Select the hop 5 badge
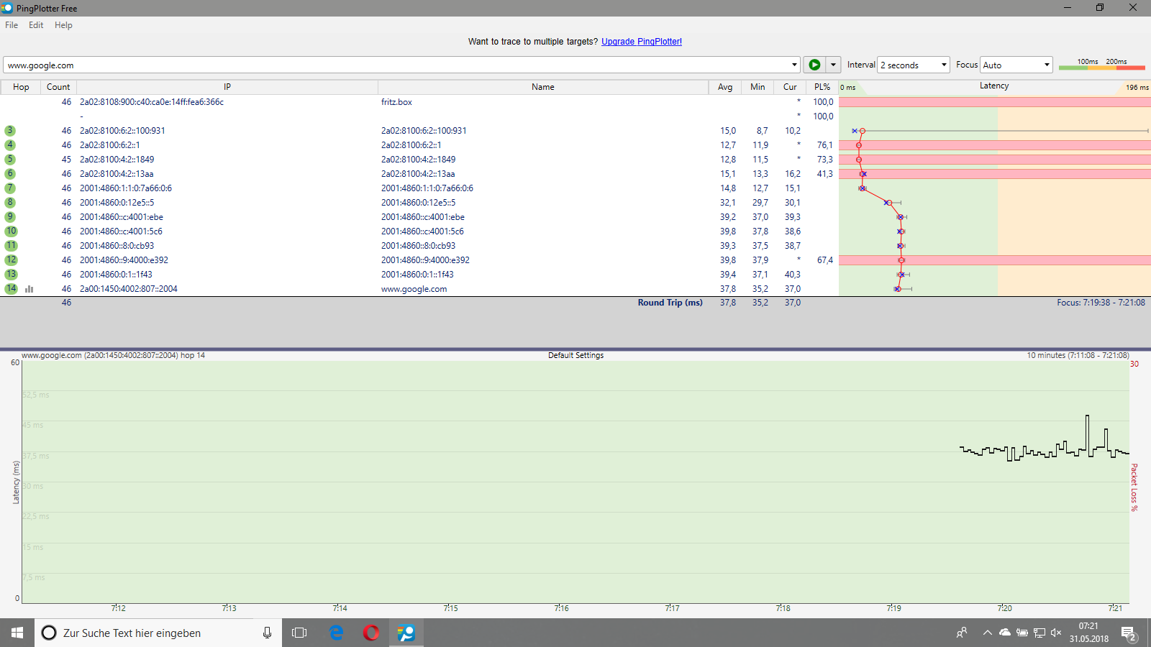 [x=10, y=160]
